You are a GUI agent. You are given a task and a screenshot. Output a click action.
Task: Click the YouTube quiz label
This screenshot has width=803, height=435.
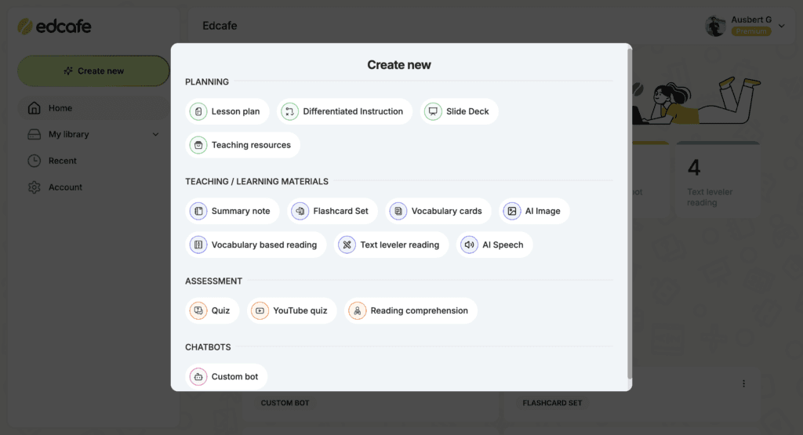(300, 310)
